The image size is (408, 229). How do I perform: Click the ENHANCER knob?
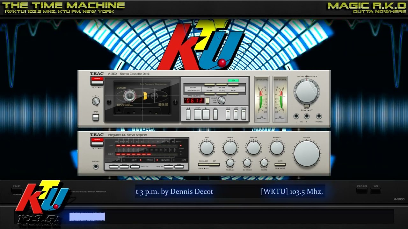tap(247, 163)
